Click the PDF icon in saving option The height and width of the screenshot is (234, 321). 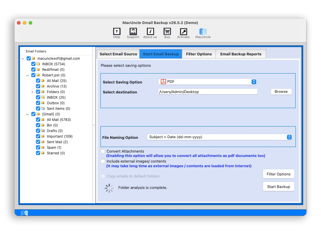(163, 82)
